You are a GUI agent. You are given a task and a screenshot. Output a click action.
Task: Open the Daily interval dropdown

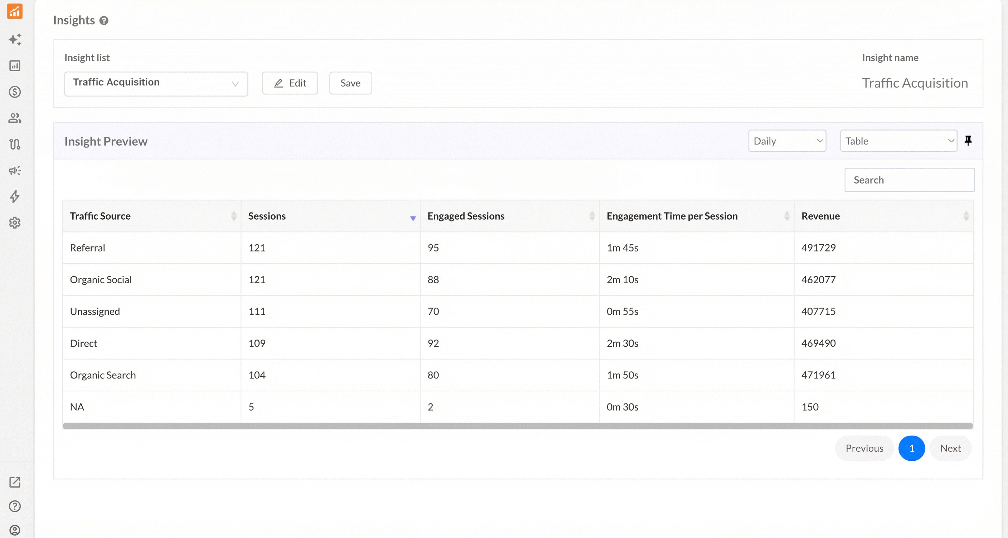787,141
